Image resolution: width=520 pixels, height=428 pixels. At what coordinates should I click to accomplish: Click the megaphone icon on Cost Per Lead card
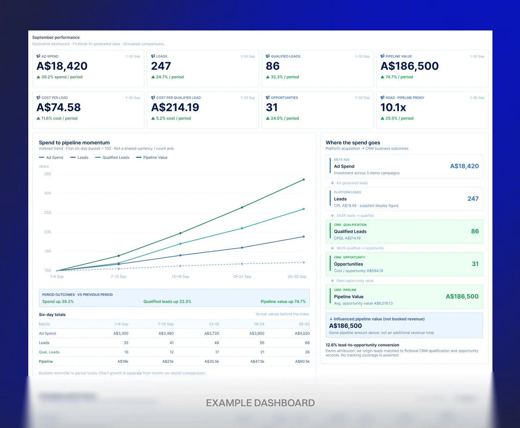pos(38,98)
